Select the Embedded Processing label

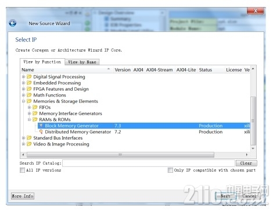pyautogui.click(x=57, y=83)
